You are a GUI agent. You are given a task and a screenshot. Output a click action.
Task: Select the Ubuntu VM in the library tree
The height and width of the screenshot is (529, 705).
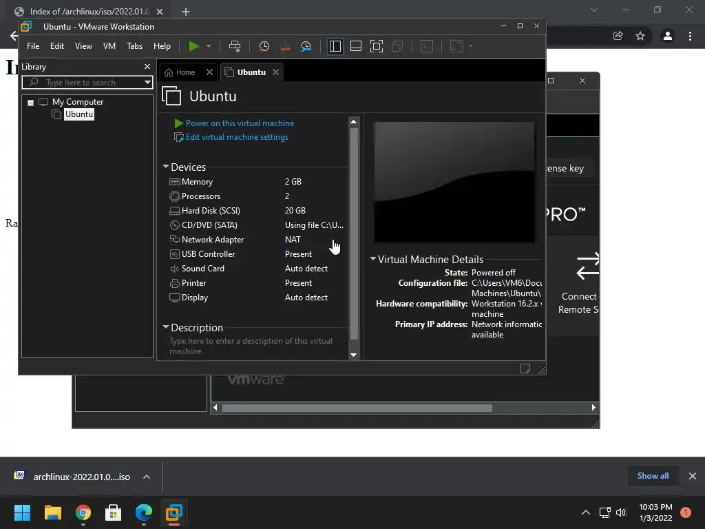(78, 114)
